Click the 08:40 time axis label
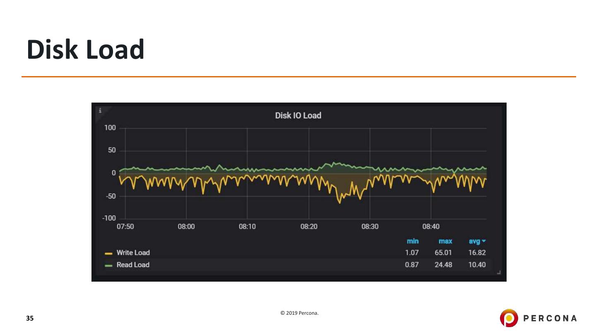The height and width of the screenshot is (335, 596). [x=431, y=227]
